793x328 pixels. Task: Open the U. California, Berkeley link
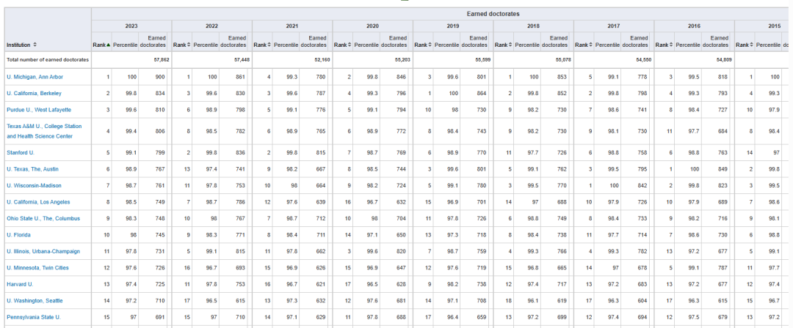(x=34, y=93)
